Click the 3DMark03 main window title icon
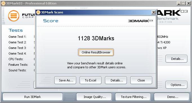 click(3, 3)
